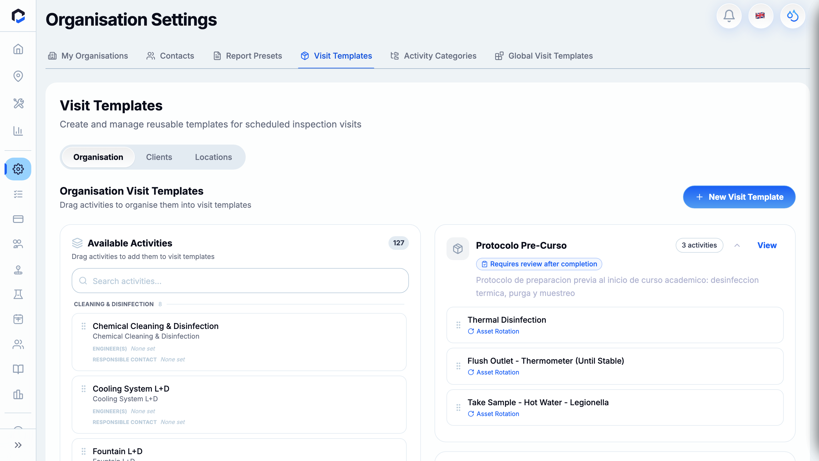The width and height of the screenshot is (819, 461).
Task: Open the joystick stamp sidebar icon
Action: (18, 269)
